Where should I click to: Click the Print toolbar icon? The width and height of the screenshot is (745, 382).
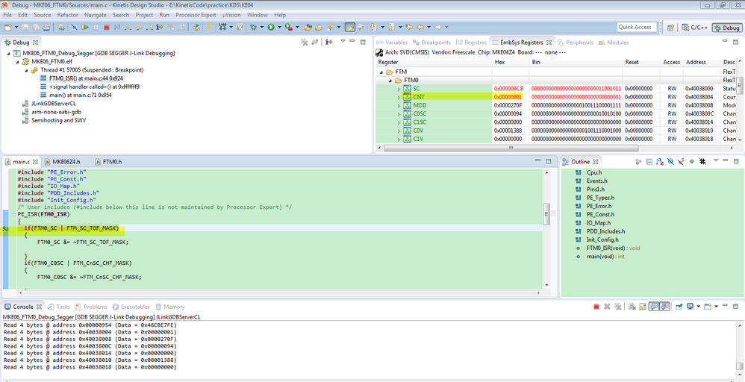[x=46, y=27]
